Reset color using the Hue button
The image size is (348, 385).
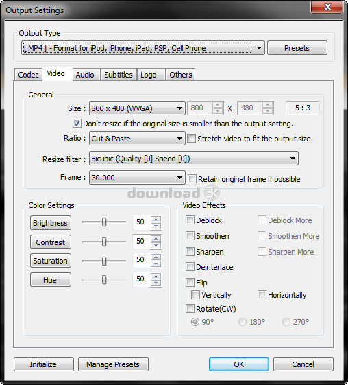click(x=51, y=280)
